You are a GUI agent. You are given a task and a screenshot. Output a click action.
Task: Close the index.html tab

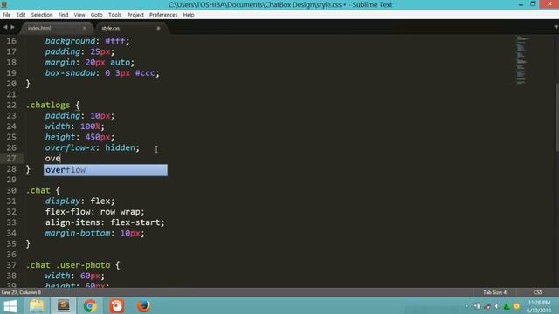[85, 28]
